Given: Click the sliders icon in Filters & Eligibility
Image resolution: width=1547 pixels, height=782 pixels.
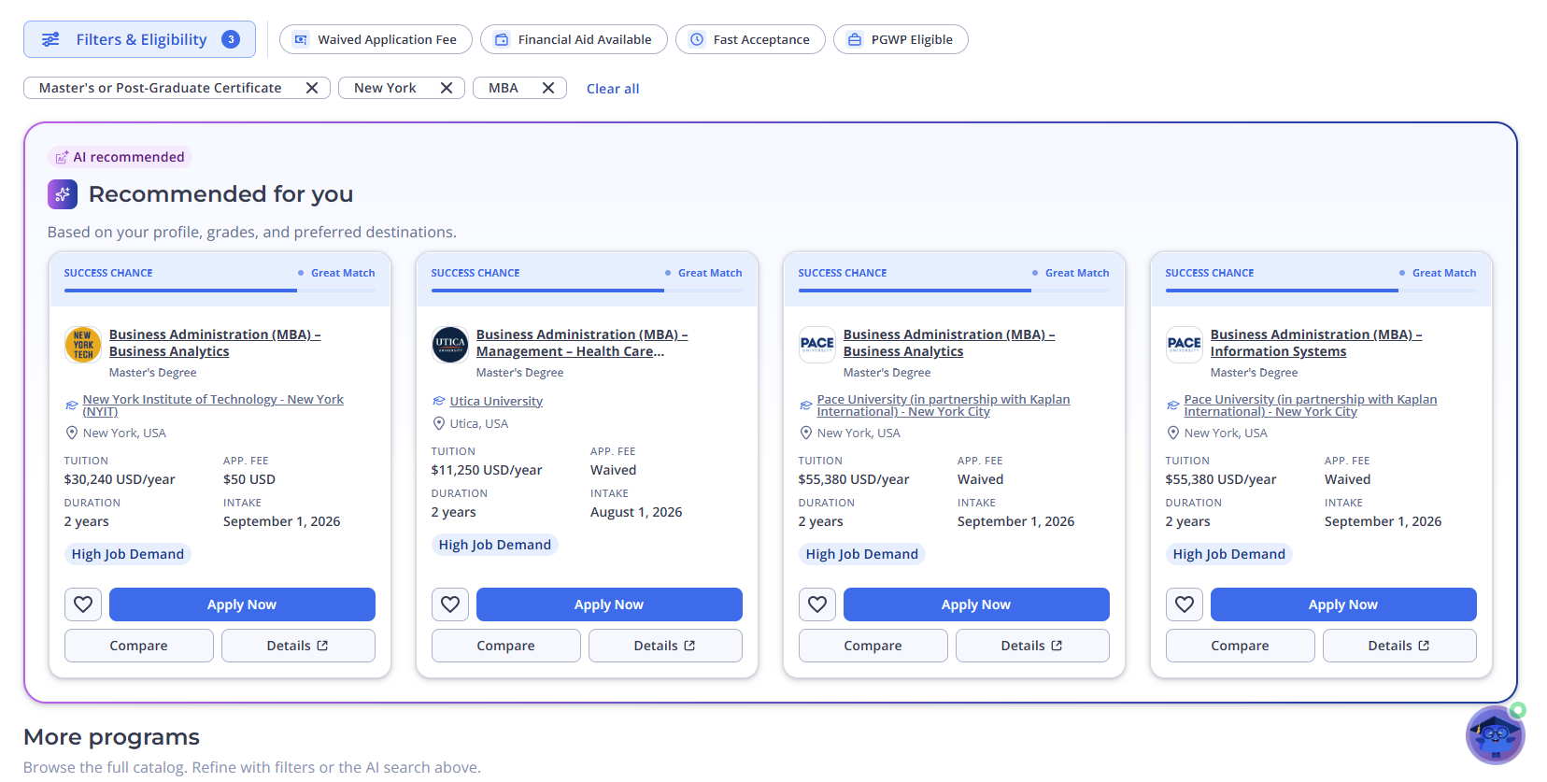Looking at the screenshot, I should click(x=50, y=39).
